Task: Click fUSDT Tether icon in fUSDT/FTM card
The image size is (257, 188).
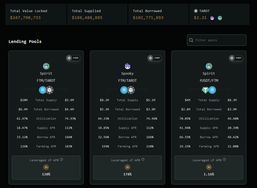Action: click(x=205, y=90)
